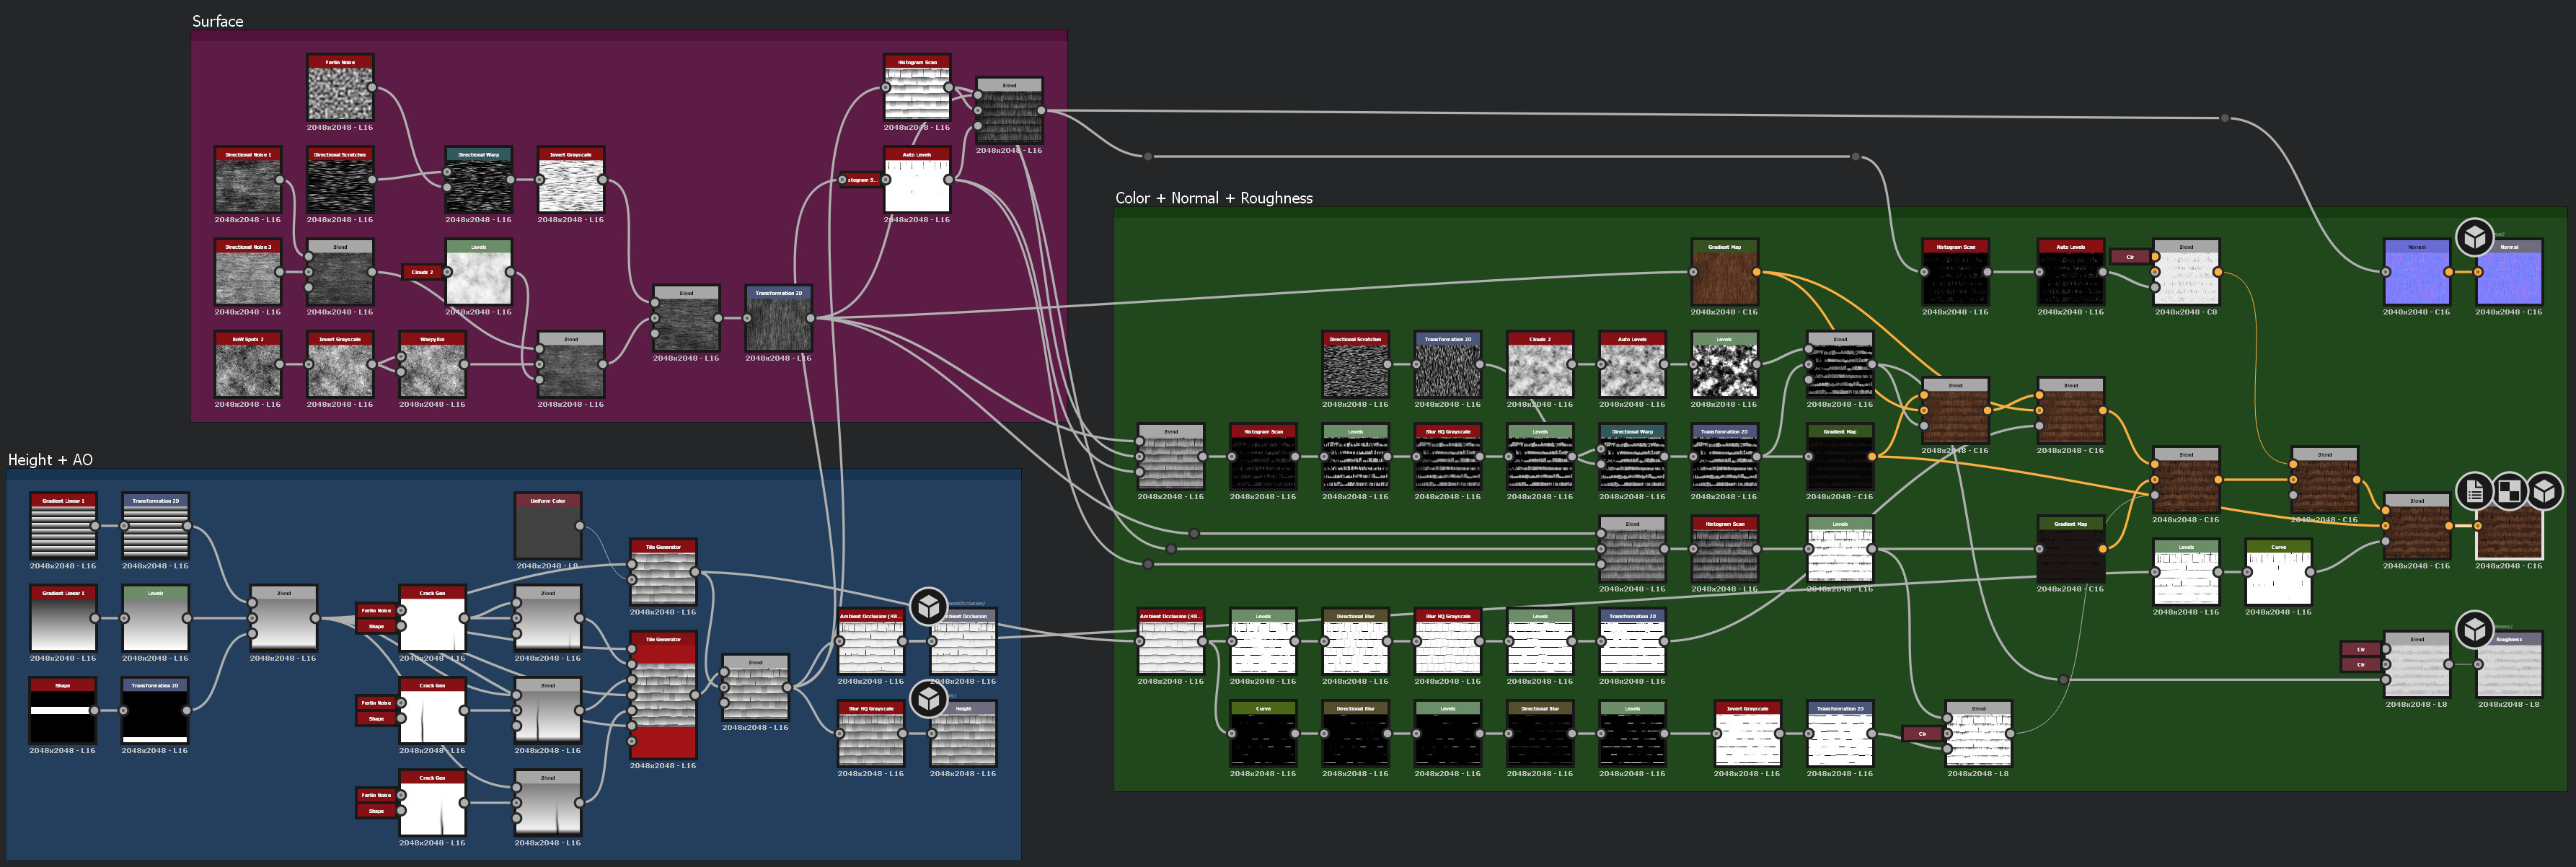
Task: Select the Levels node in the Surface frame
Action: [478, 272]
